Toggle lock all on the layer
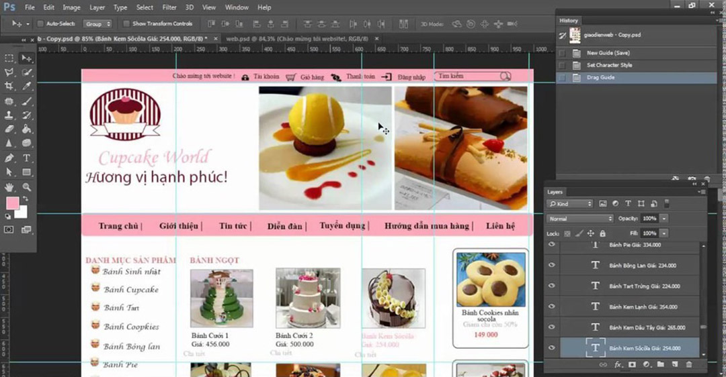 pyautogui.click(x=602, y=233)
